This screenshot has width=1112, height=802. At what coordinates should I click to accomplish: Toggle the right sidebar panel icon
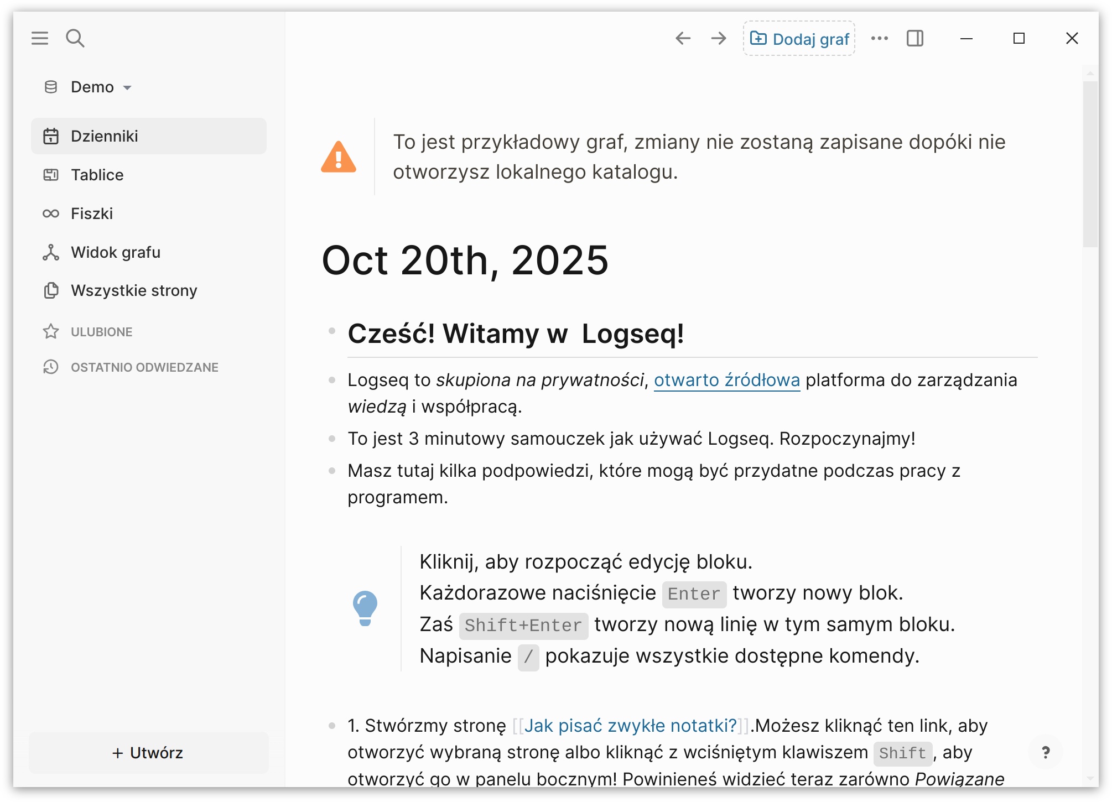915,38
